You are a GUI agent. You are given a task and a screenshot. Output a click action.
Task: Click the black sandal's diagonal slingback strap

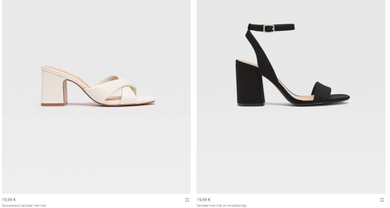click(x=261, y=57)
